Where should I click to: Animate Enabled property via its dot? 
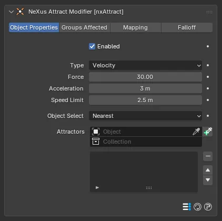tap(208, 46)
